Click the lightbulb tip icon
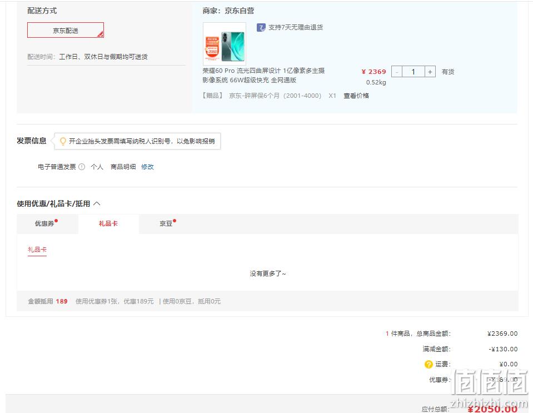This screenshot has width=533, height=413. [x=63, y=141]
